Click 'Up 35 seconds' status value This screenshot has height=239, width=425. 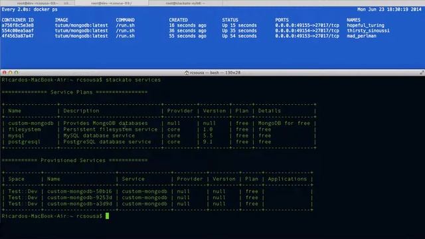point(239,31)
